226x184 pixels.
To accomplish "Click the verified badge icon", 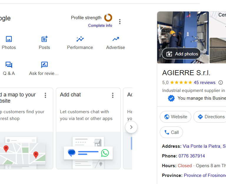I will 171,98.
